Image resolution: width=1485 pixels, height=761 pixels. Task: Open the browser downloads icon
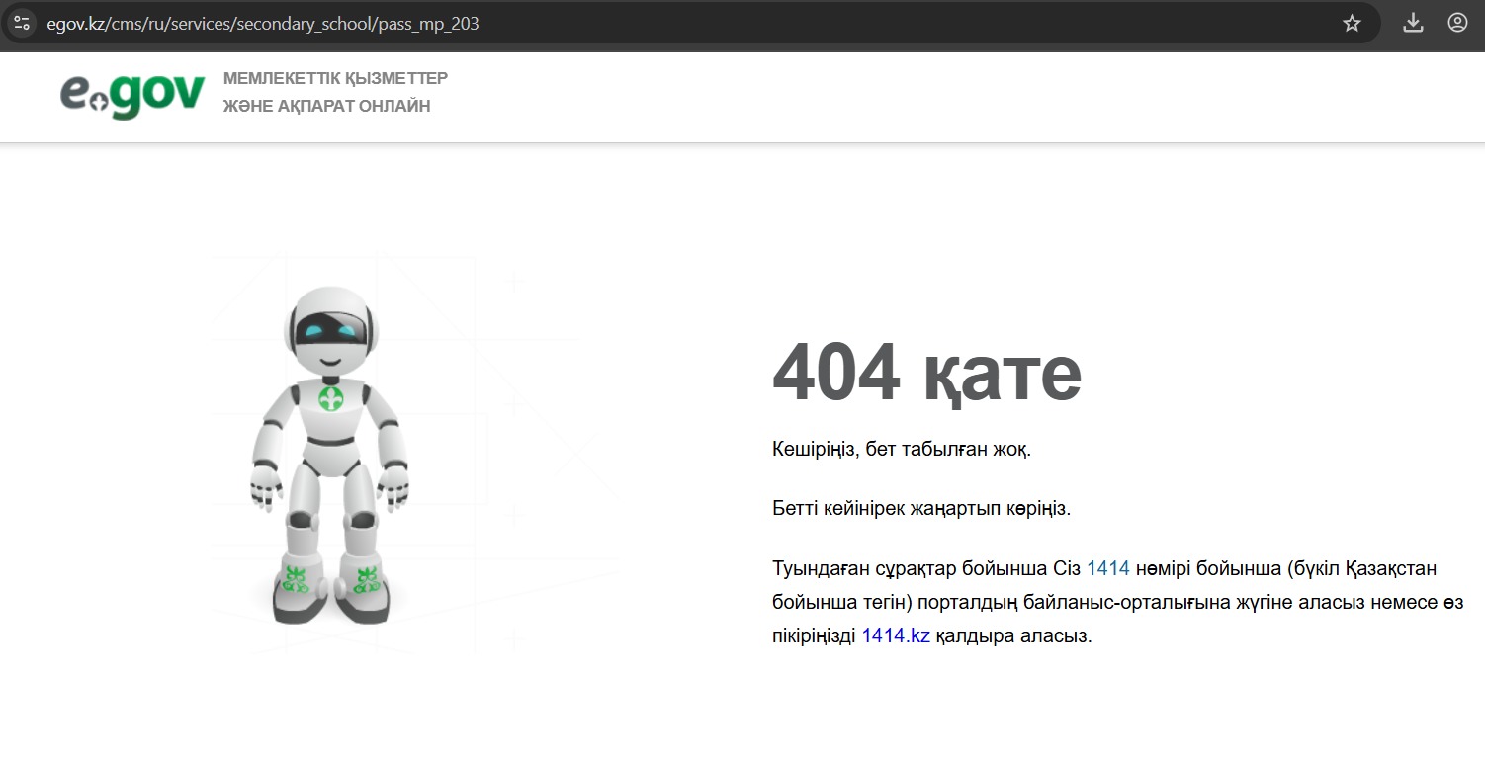1413,23
